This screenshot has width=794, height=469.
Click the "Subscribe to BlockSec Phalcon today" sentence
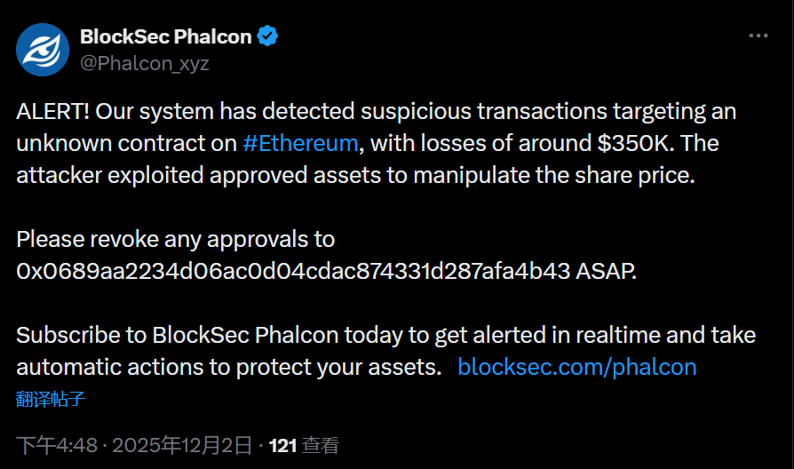(178, 335)
